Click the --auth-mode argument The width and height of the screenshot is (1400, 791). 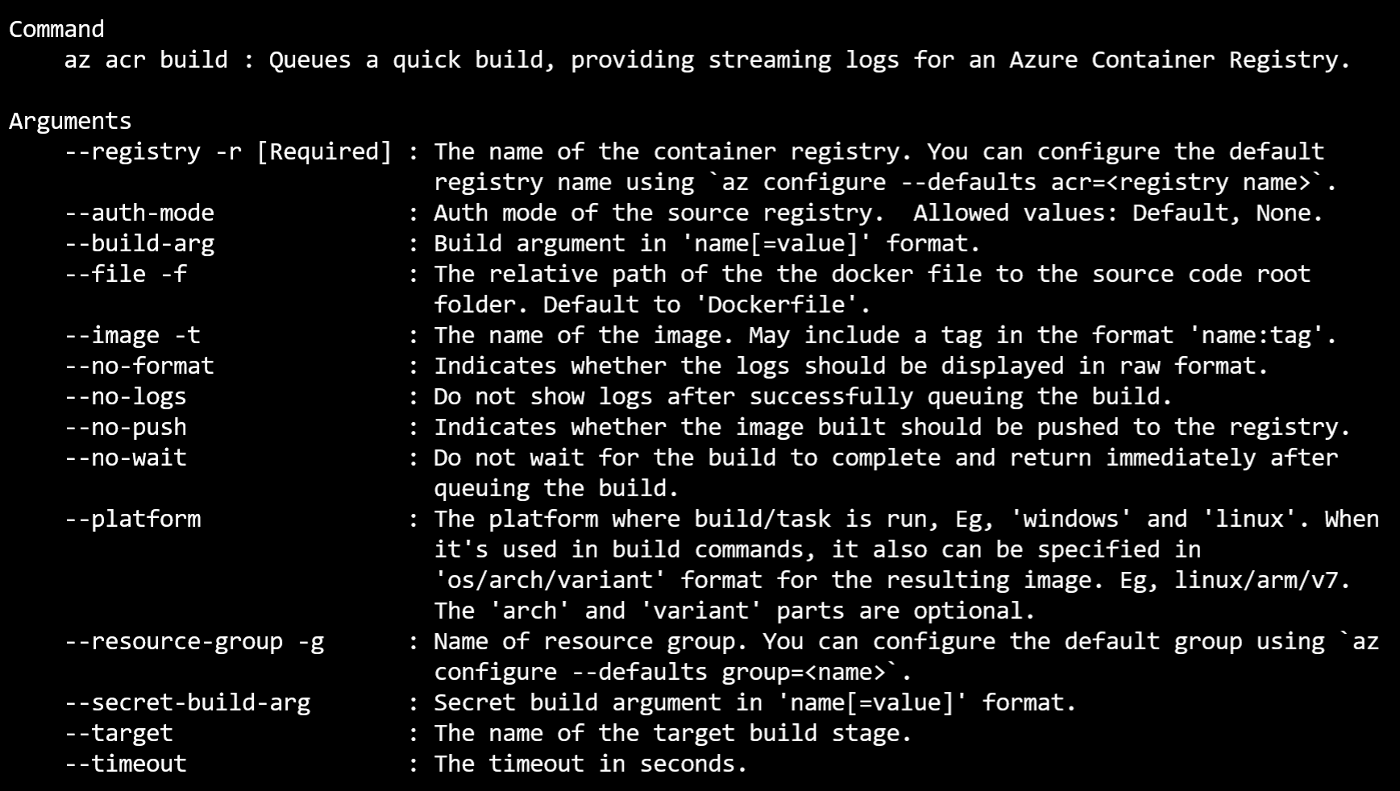coord(139,213)
